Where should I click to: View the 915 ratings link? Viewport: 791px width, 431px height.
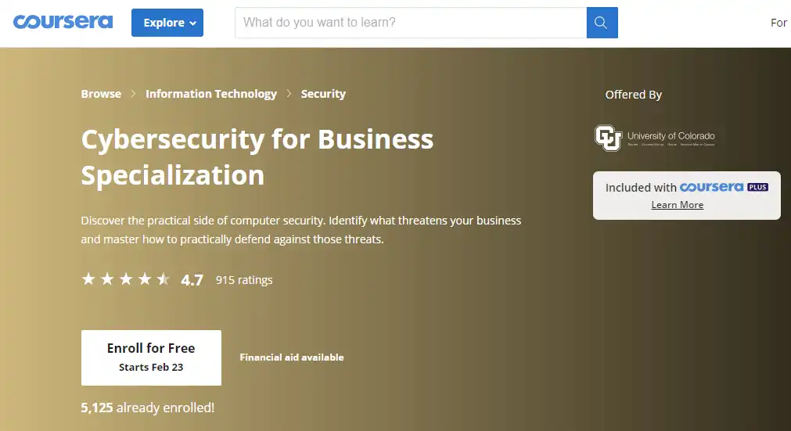244,280
